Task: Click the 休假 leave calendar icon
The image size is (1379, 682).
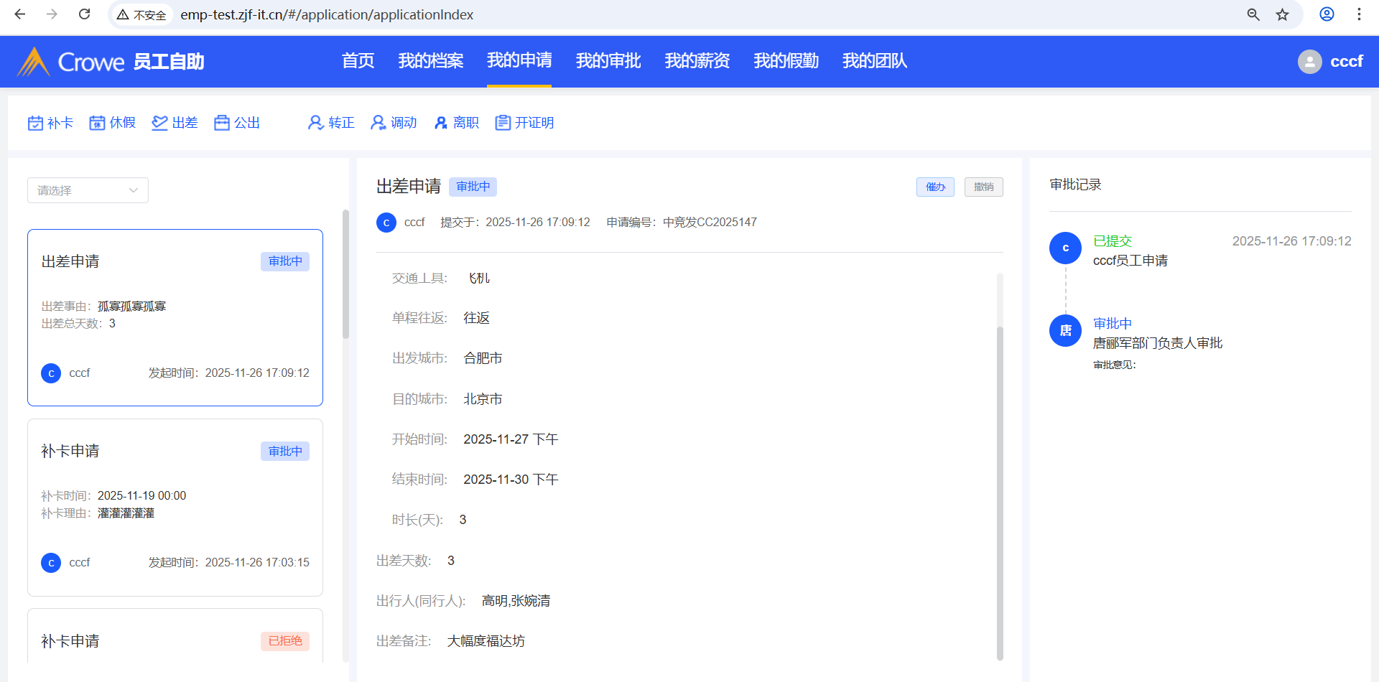Action: (97, 123)
